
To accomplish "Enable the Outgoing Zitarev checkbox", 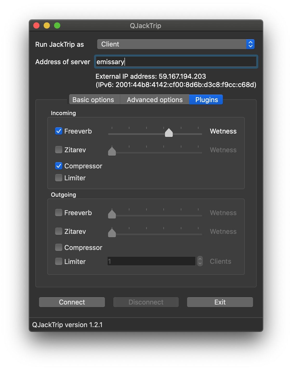I will click(x=59, y=231).
